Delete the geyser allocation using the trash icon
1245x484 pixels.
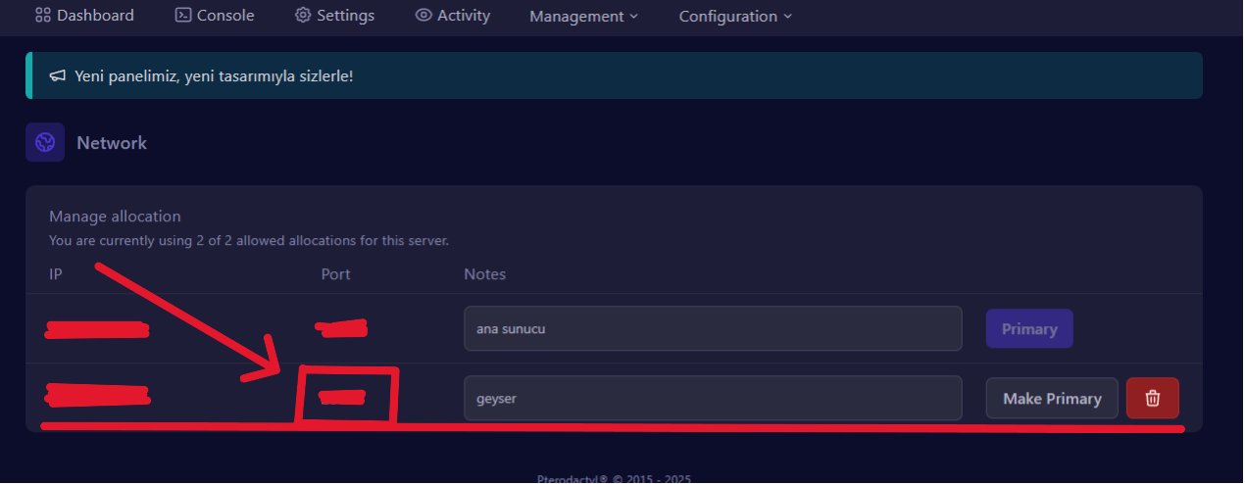pos(1153,399)
